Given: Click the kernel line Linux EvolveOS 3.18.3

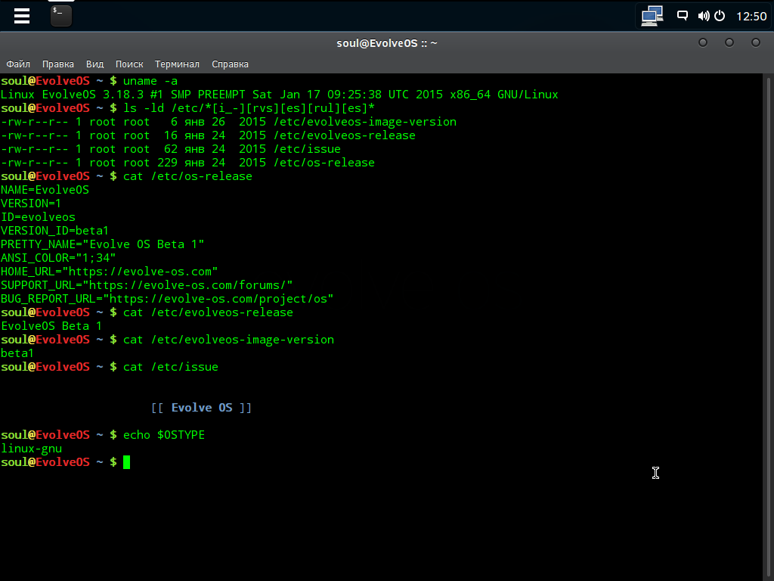Looking at the screenshot, I should [x=280, y=95].
